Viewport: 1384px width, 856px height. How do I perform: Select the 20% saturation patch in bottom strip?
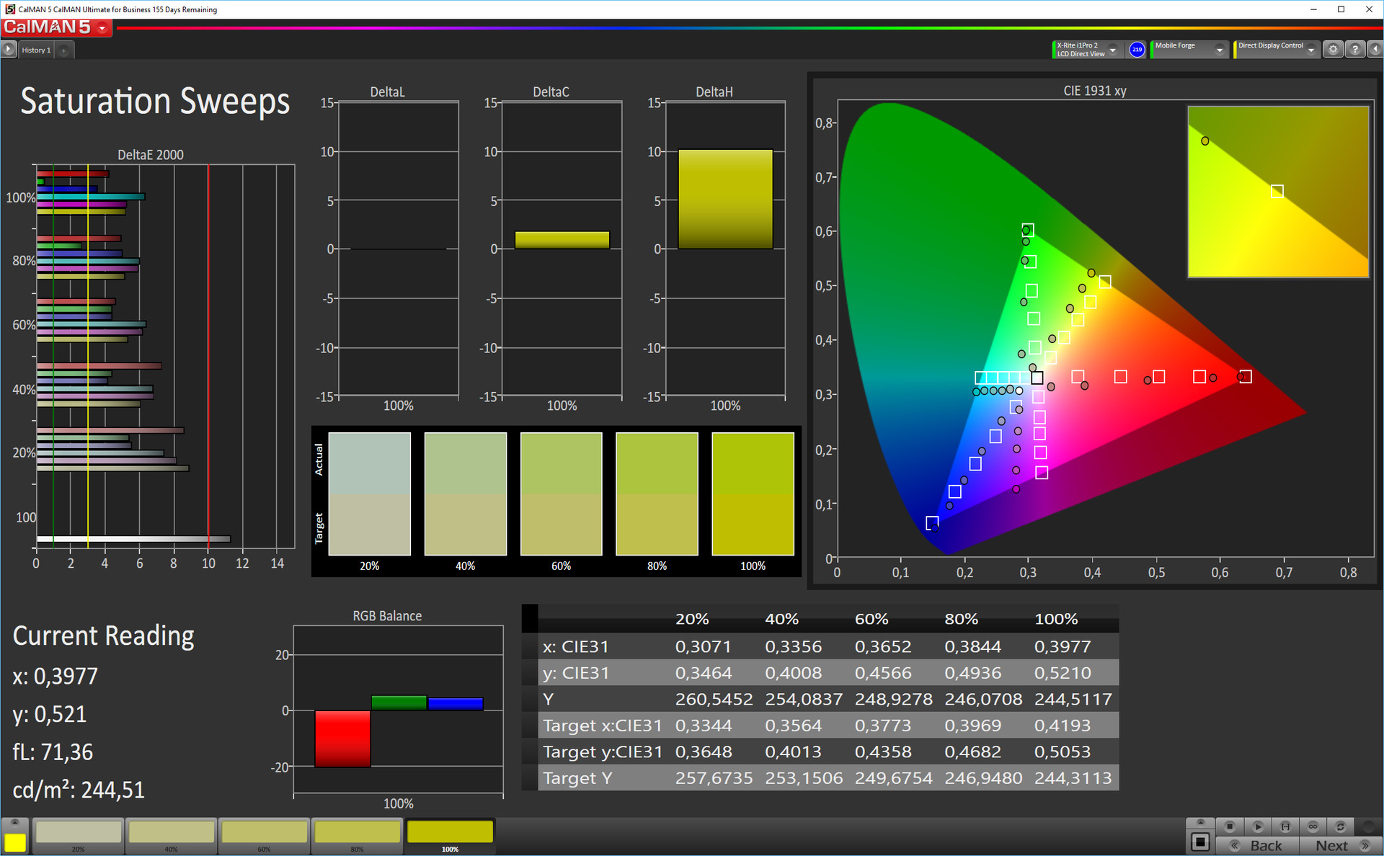tap(79, 832)
